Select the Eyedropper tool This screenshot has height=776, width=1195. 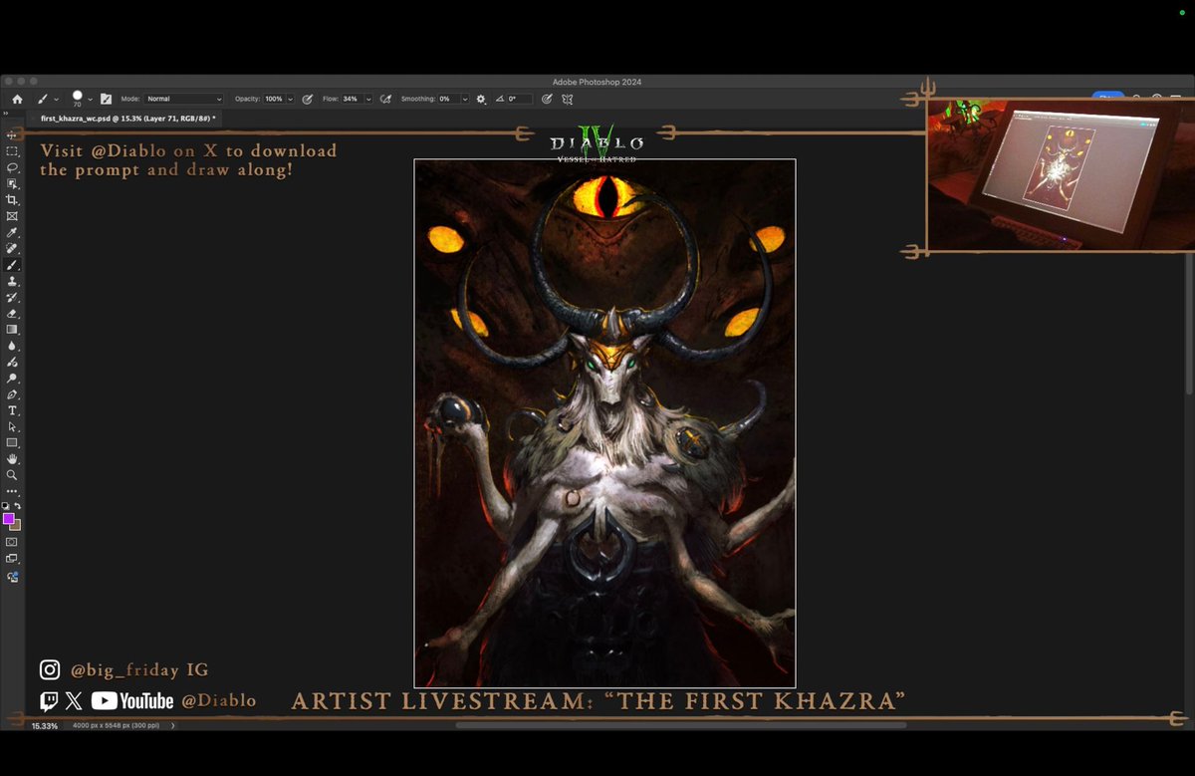tap(12, 232)
